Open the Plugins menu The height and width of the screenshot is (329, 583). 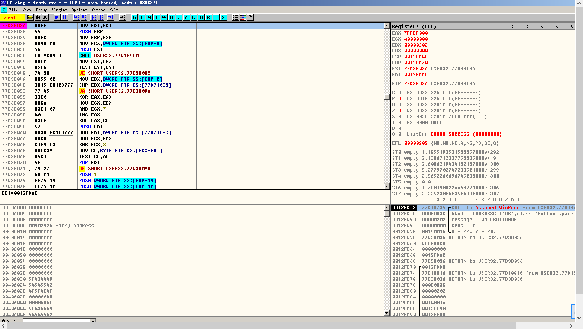coord(59,10)
